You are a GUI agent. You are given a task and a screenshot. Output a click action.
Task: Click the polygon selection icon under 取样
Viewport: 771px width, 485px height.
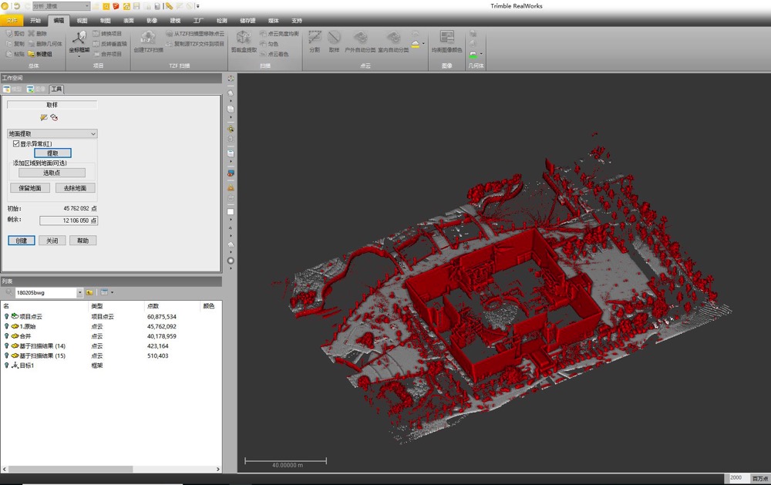[44, 117]
